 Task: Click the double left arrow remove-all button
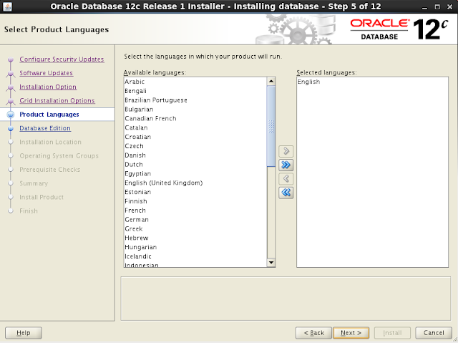pos(286,193)
